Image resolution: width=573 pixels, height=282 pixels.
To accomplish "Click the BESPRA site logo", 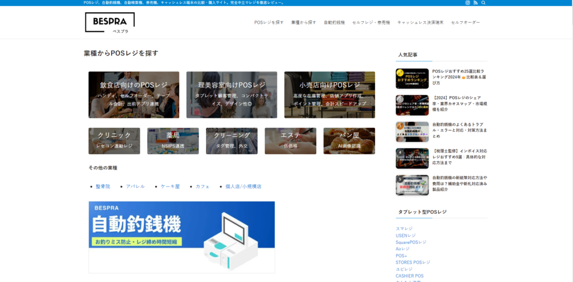I will point(110,23).
